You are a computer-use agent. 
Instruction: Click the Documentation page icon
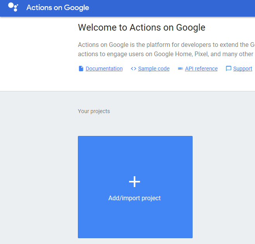(x=81, y=69)
